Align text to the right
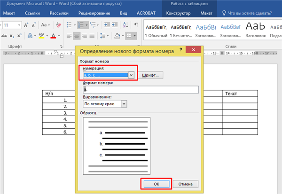 (x=84, y=36)
